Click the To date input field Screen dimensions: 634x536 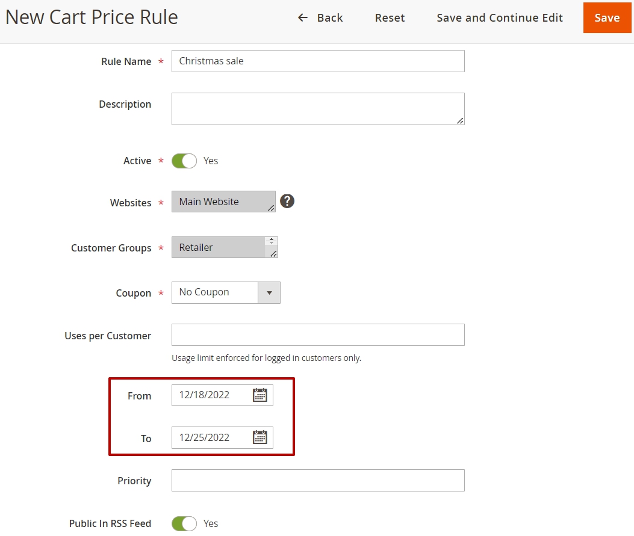(222, 437)
